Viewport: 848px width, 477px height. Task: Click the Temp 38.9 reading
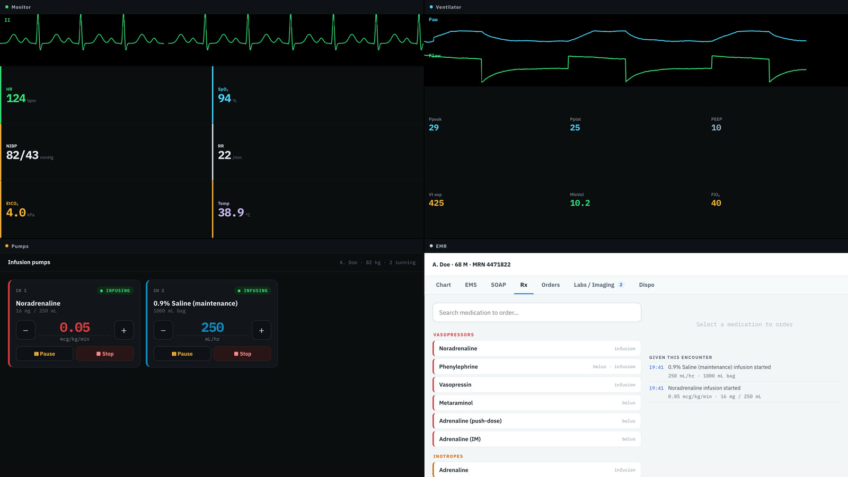click(231, 213)
